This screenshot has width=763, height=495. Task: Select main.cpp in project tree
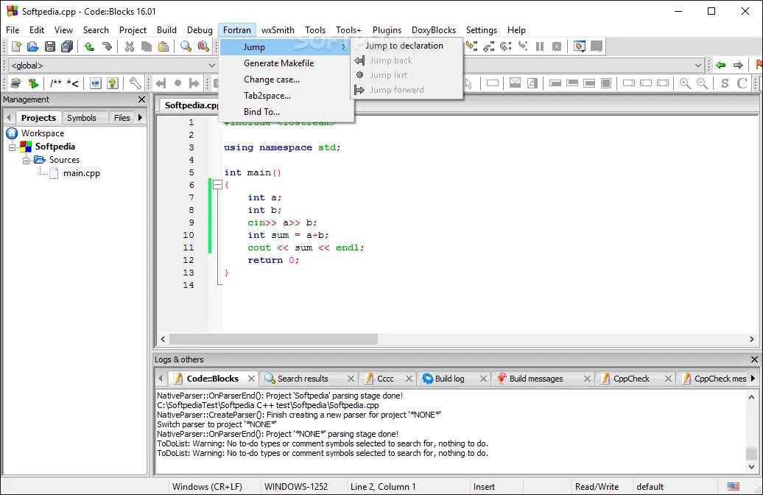pyautogui.click(x=81, y=173)
